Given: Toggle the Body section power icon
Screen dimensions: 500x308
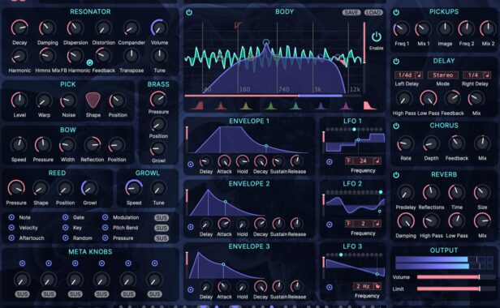Looking at the screenshot, I should tap(189, 12).
